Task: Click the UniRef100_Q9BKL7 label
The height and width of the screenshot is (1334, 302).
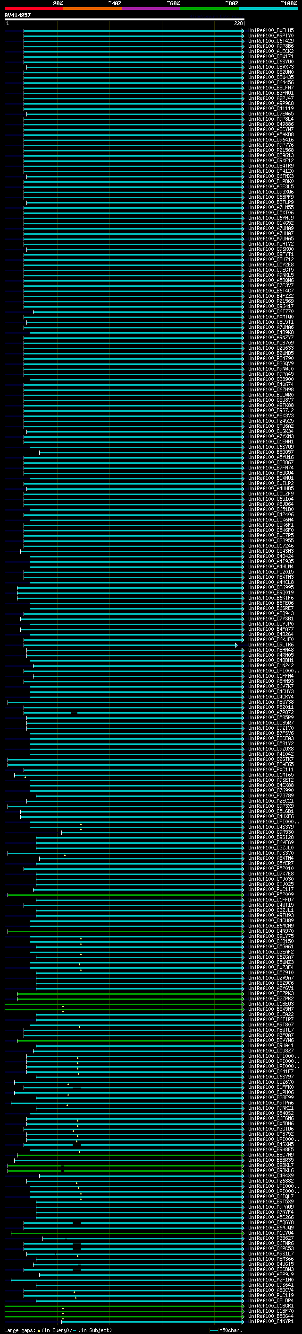Action: click(270, 1165)
